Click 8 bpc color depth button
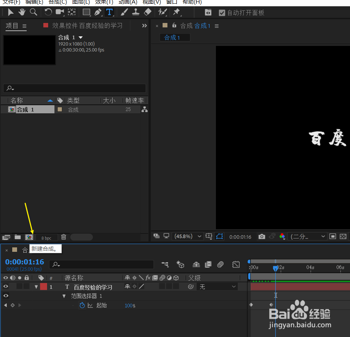Image resolution: width=350 pixels, height=337 pixels. point(46,238)
